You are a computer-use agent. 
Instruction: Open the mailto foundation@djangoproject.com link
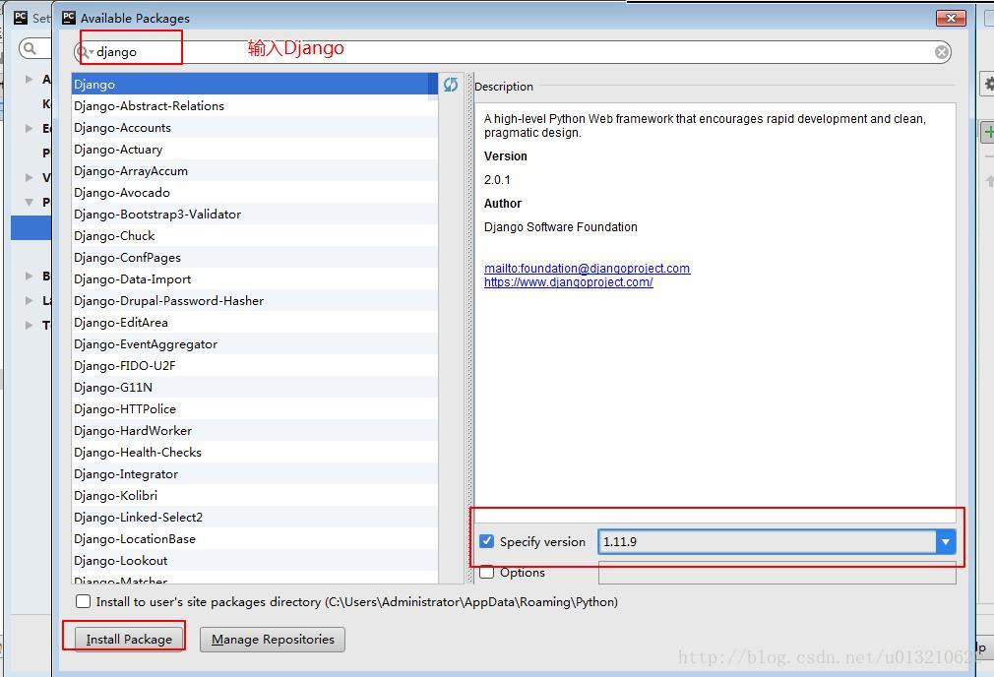[587, 268]
